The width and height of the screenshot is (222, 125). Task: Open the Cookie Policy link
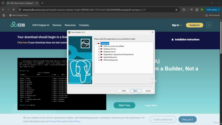pos(73,121)
